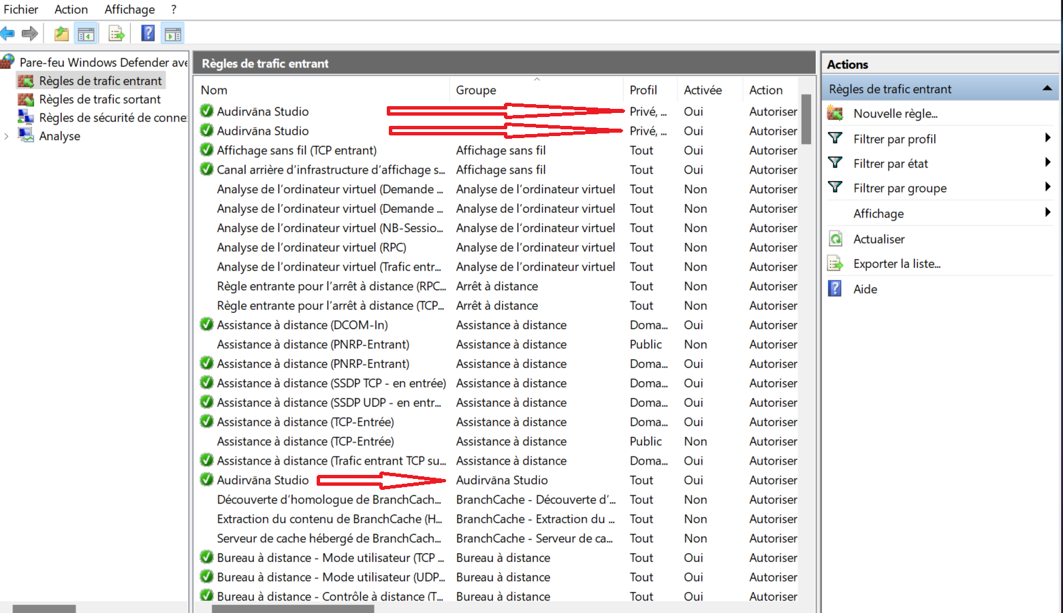The height and width of the screenshot is (613, 1063).
Task: Toggle the action pane toolbar icon
Action: (x=173, y=33)
